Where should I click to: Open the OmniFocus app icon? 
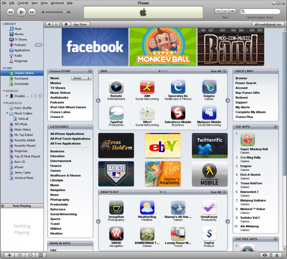pos(209,208)
